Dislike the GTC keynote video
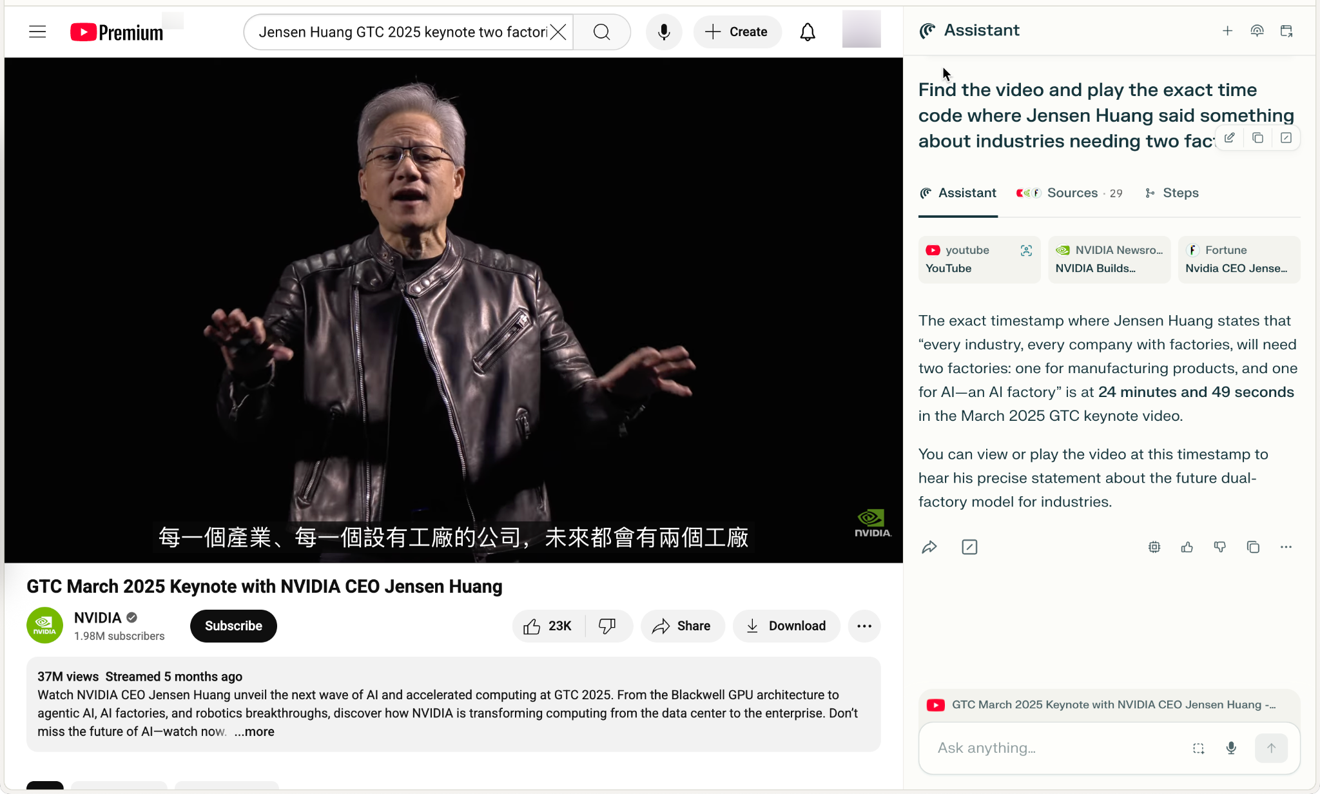Viewport: 1320px width, 794px height. pos(607,626)
